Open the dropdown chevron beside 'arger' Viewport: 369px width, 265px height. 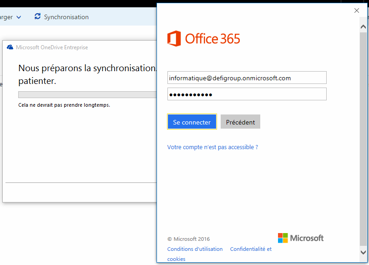19,17
